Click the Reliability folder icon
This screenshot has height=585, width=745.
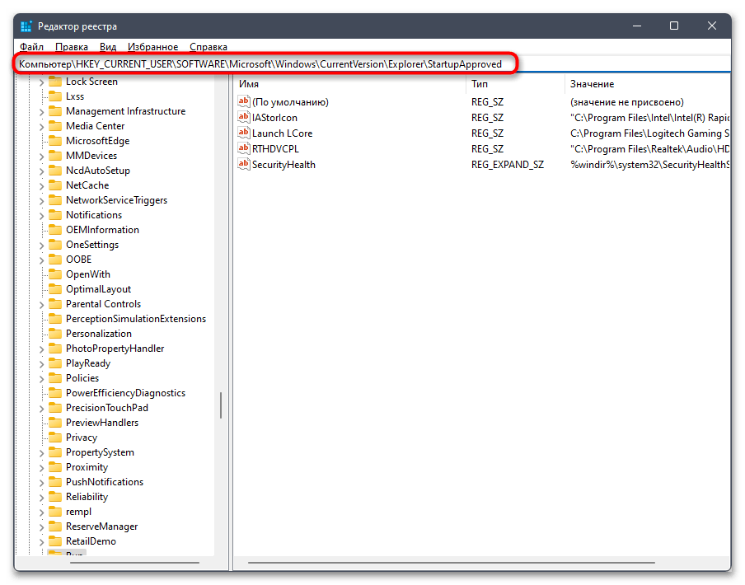pos(55,497)
